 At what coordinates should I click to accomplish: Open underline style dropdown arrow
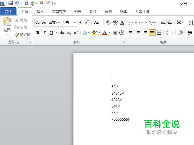point(56,33)
